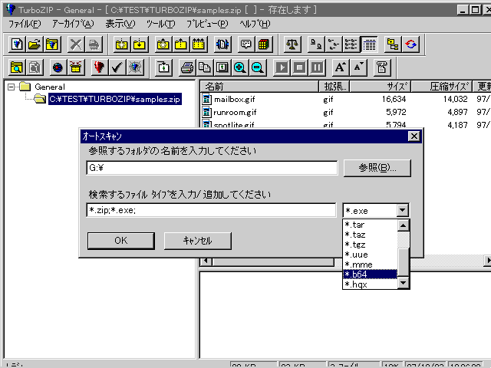The height and width of the screenshot is (368, 491).
Task: Sort by the 名前 column header
Action: [x=259, y=86]
